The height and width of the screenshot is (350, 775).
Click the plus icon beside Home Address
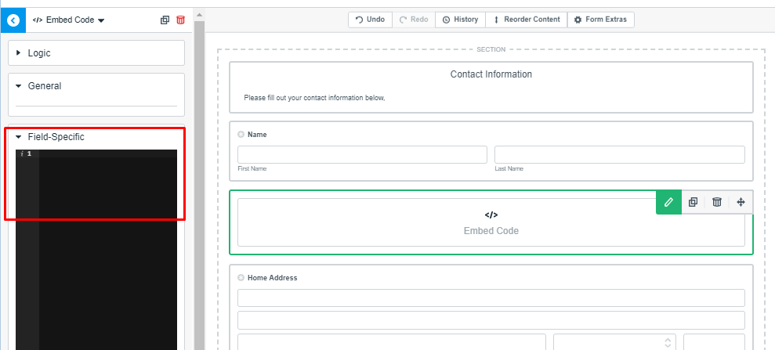(241, 277)
